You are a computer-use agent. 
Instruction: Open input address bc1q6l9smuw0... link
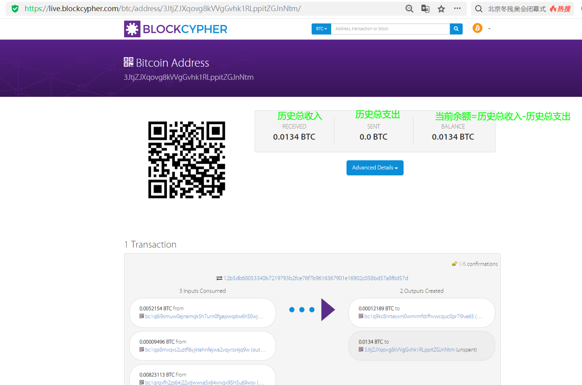pyautogui.click(x=204, y=316)
